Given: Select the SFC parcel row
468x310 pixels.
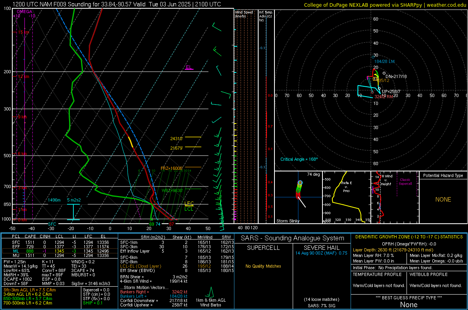Looking at the screenshot, I should [x=60, y=242].
